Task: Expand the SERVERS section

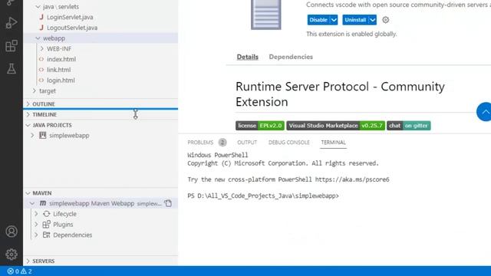Action: pyautogui.click(x=28, y=261)
